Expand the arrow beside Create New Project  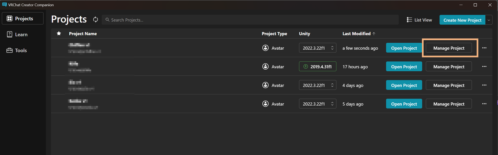(488, 20)
